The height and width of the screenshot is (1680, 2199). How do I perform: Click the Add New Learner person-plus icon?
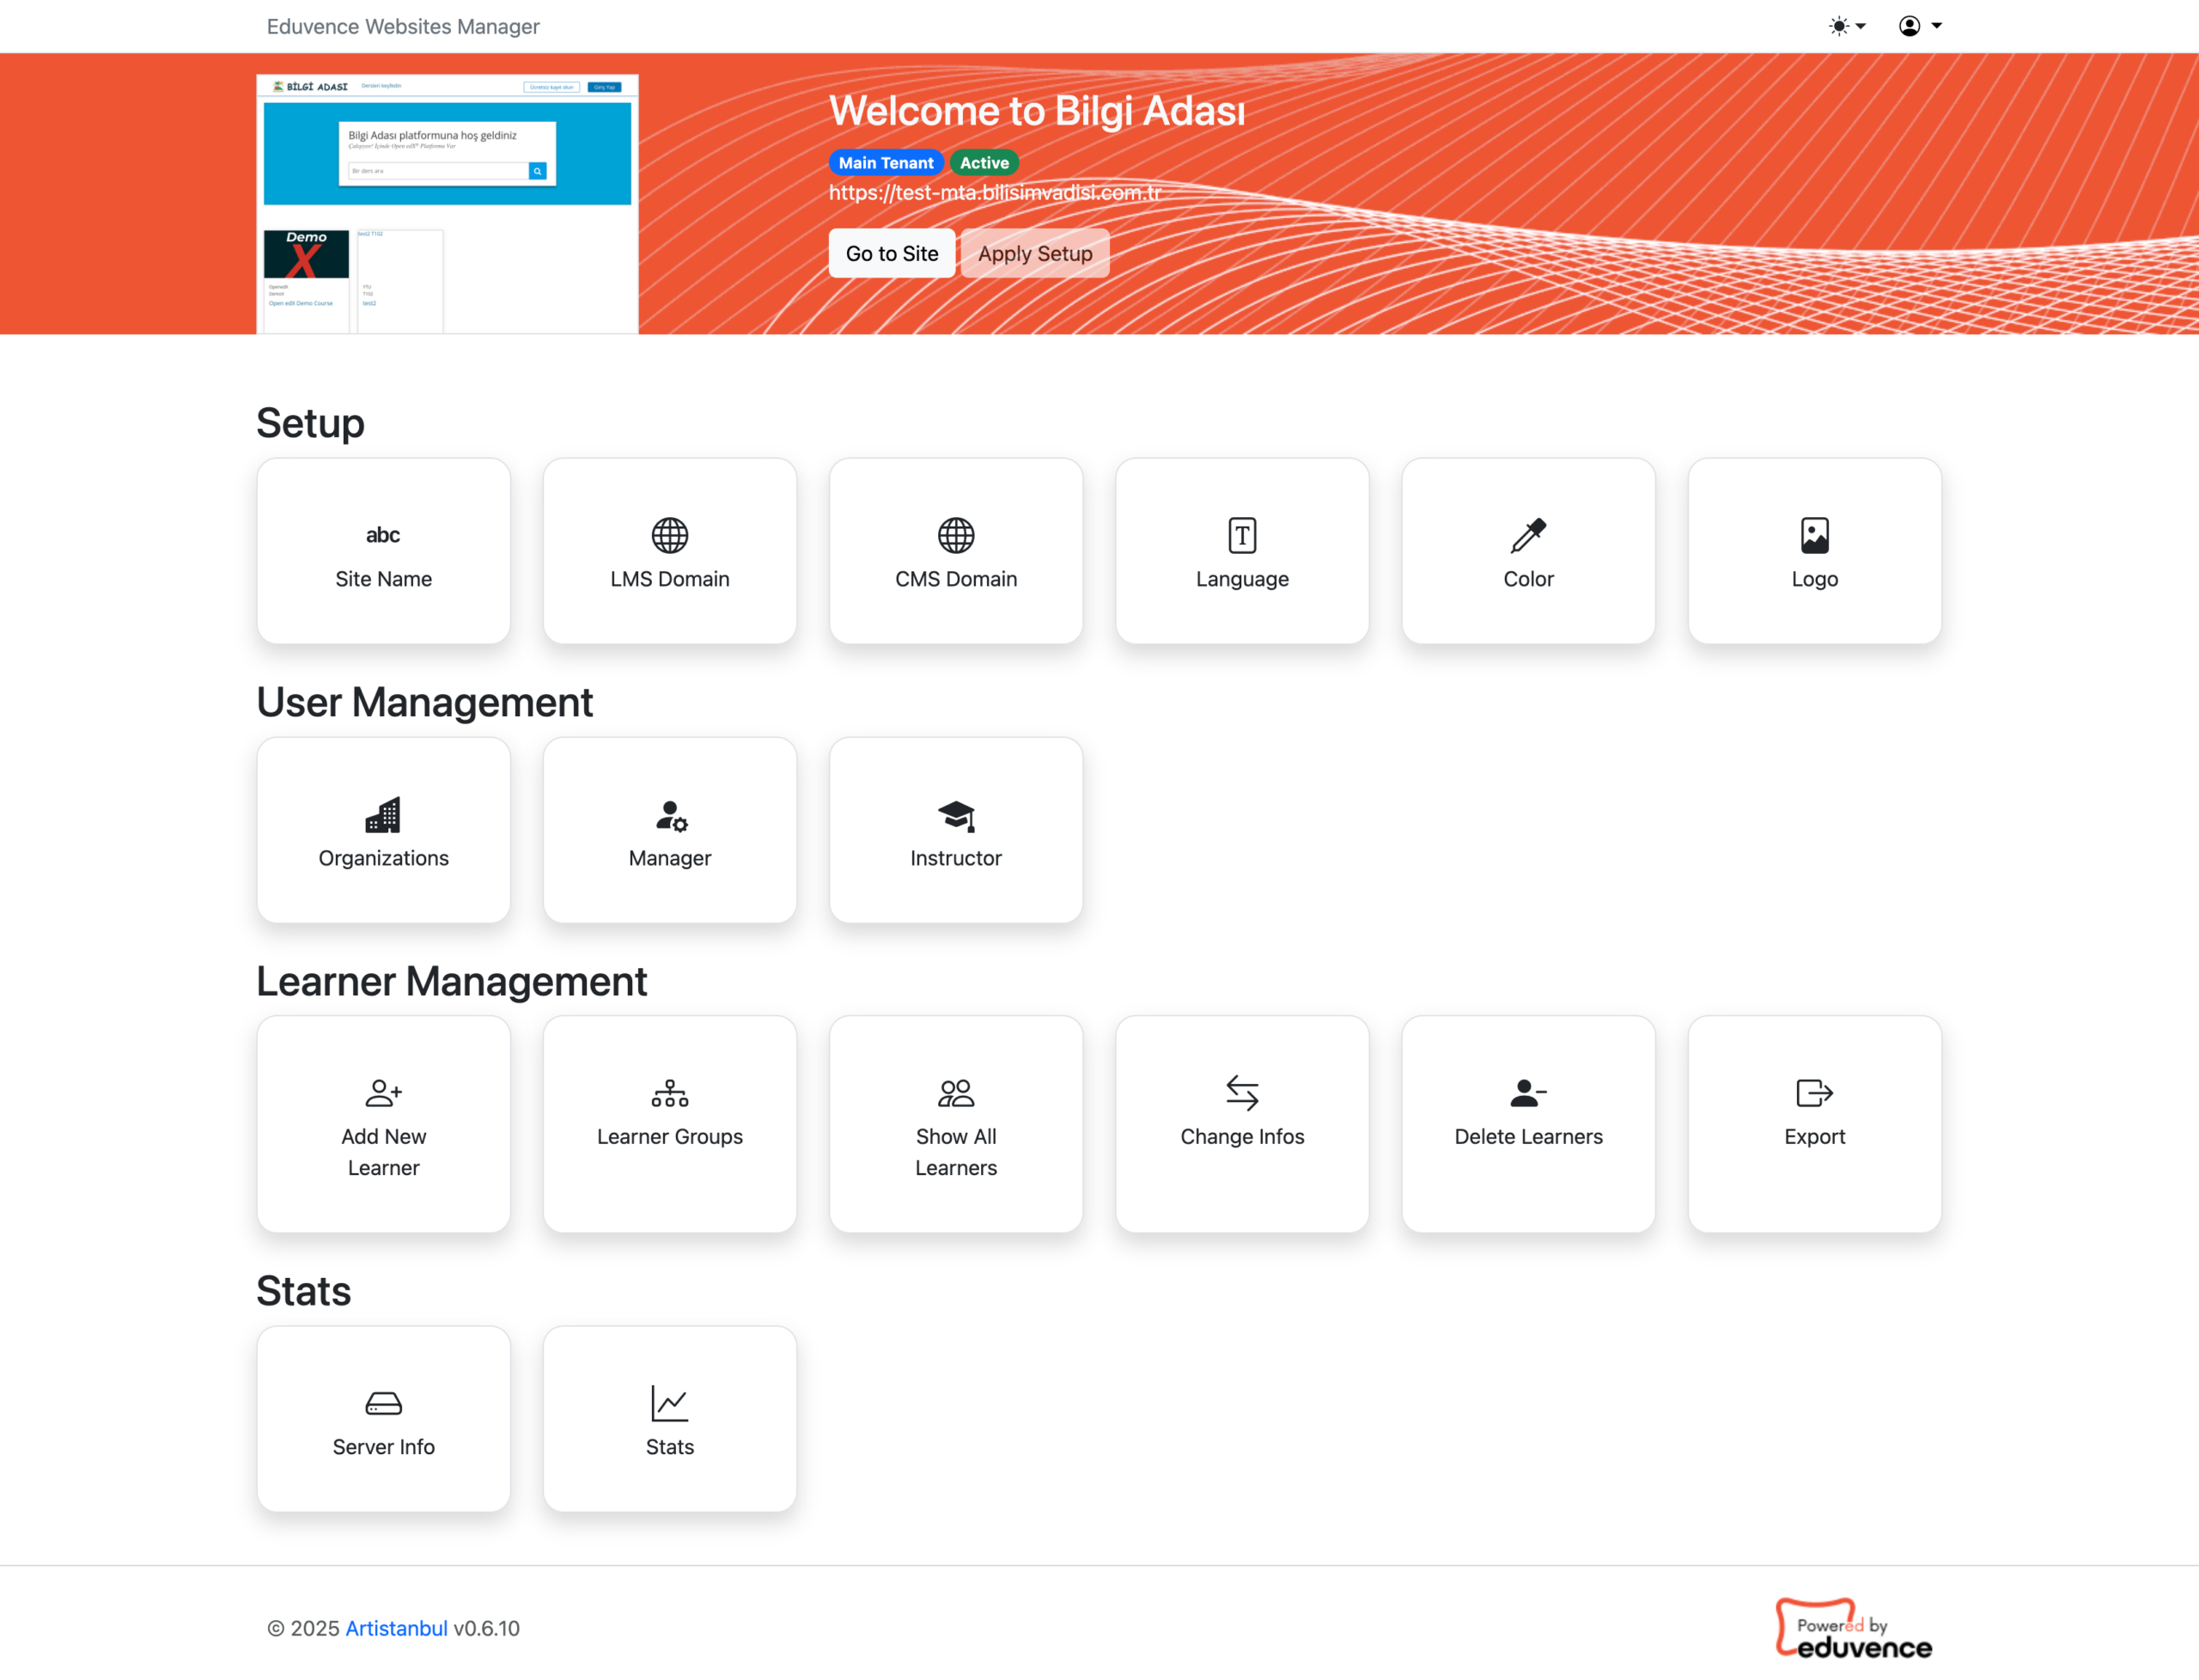(383, 1092)
